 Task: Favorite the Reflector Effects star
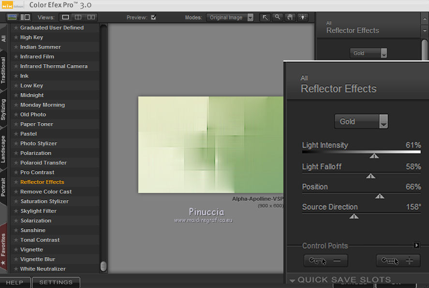16,182
